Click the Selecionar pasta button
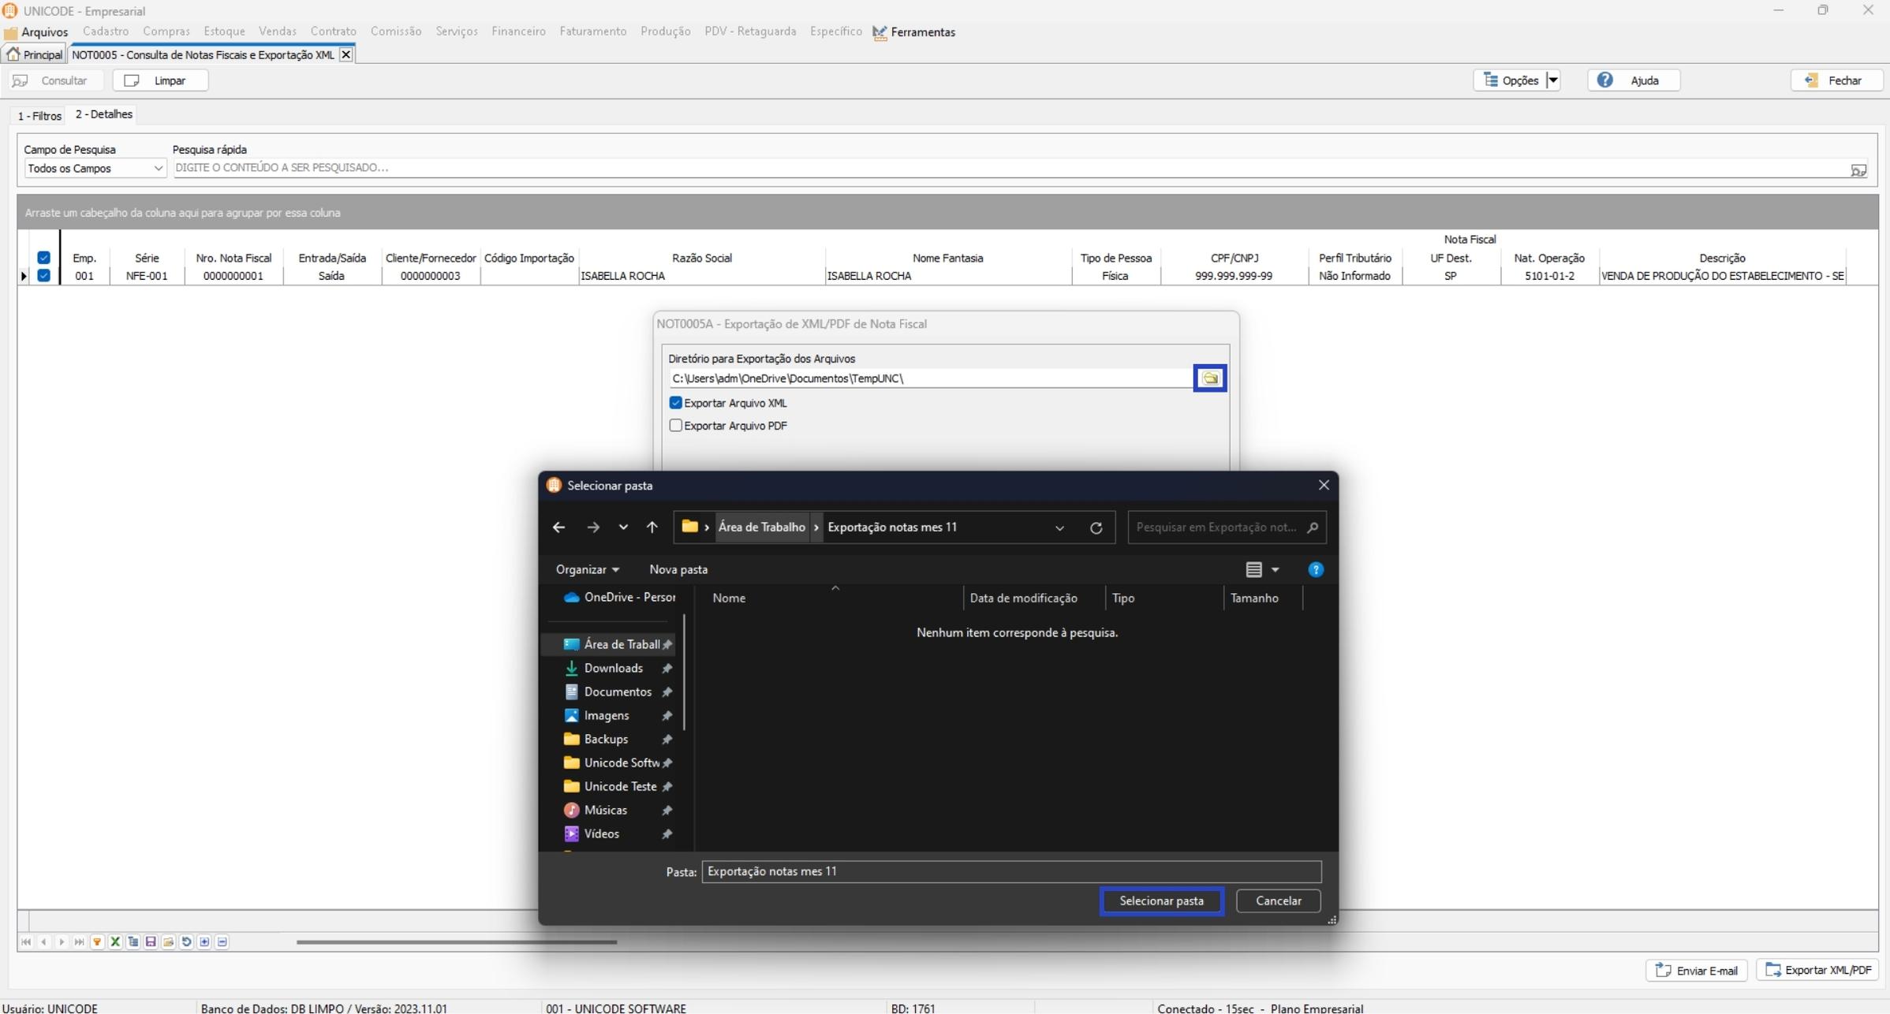The image size is (1890, 1014). (x=1161, y=900)
